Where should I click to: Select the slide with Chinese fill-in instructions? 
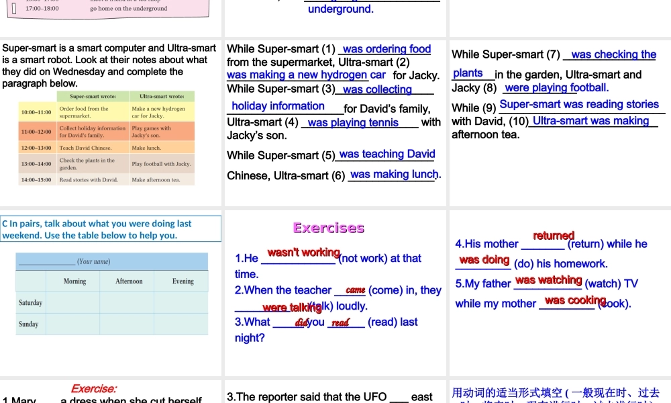pyautogui.click(x=560, y=392)
